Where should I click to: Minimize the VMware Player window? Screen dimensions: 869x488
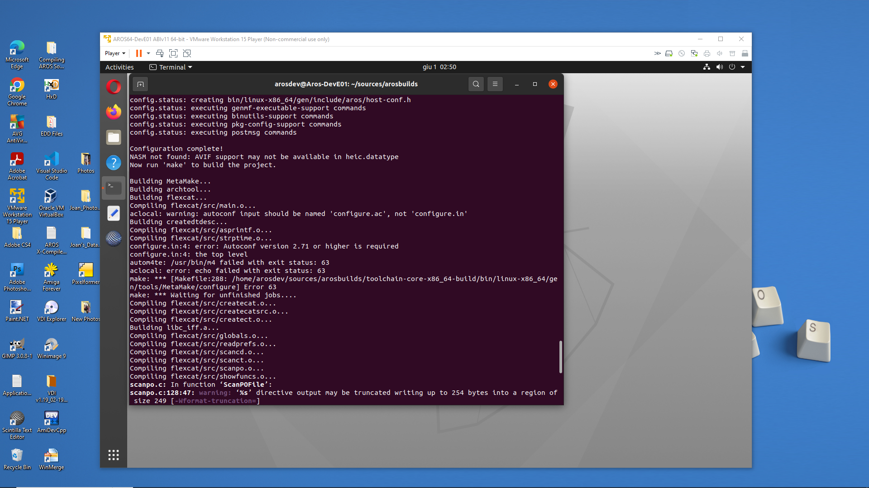(x=700, y=39)
